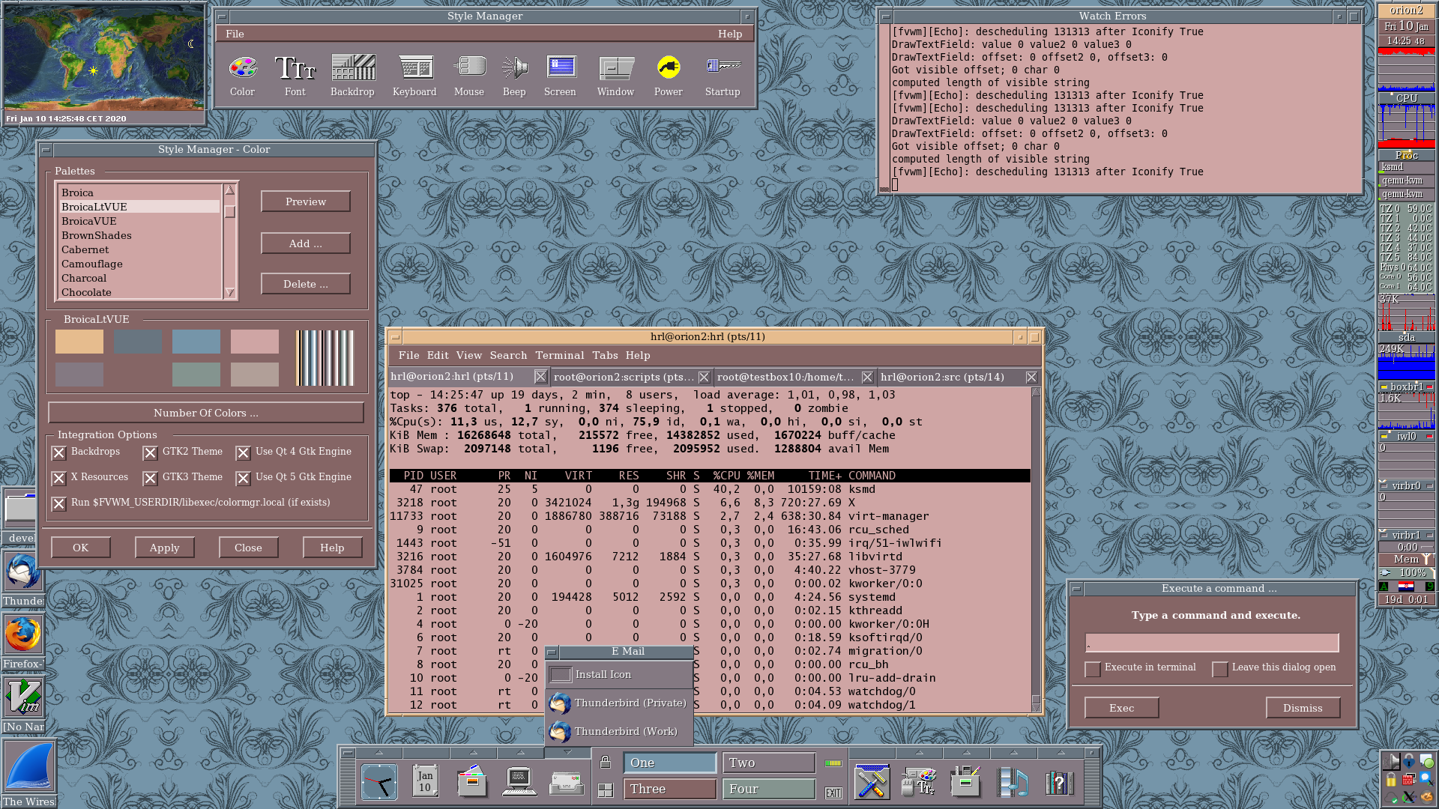Open the Terminal menu in terminal window
This screenshot has height=809, width=1439.
click(x=559, y=355)
